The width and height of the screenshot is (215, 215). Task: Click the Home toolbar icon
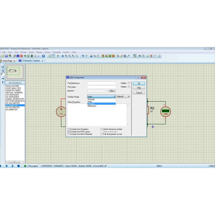(x=15, y=56)
